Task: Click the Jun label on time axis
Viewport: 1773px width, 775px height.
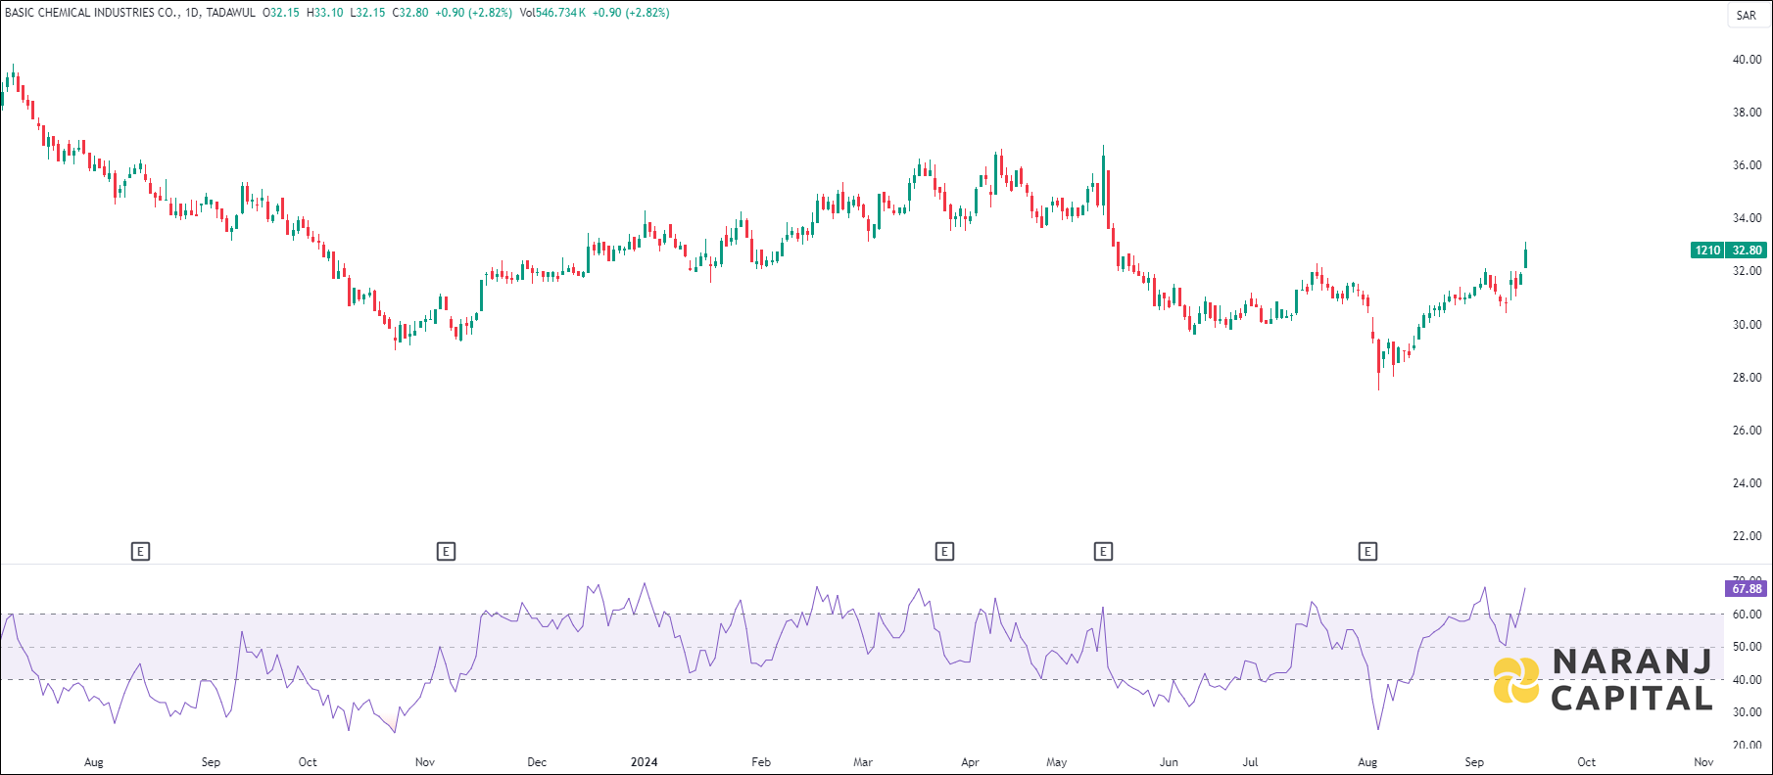Action: pos(1169,762)
